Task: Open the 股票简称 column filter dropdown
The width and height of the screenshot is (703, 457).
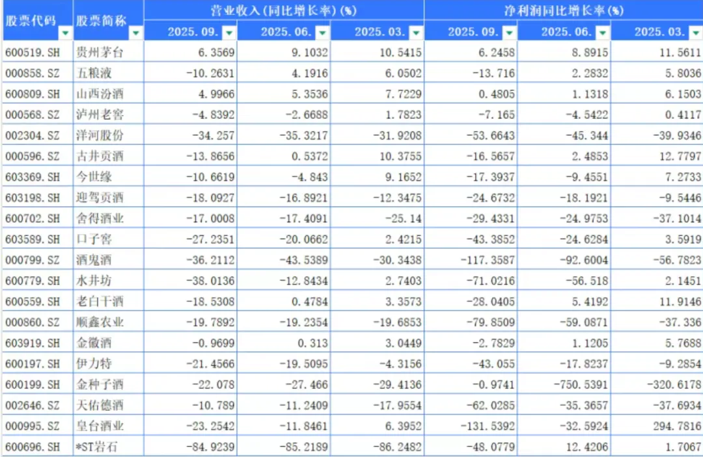Action: tap(136, 33)
